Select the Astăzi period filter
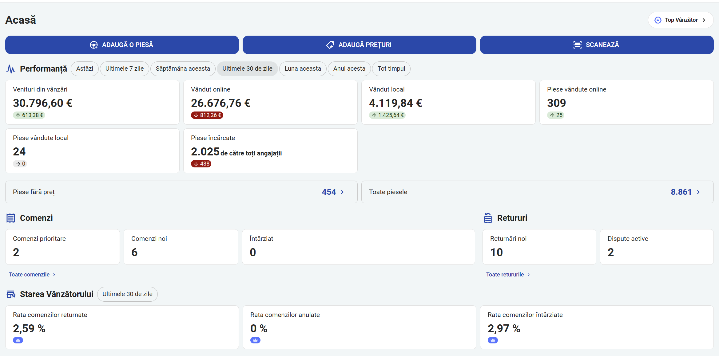Screen dimensions: 719x356 tap(85, 69)
